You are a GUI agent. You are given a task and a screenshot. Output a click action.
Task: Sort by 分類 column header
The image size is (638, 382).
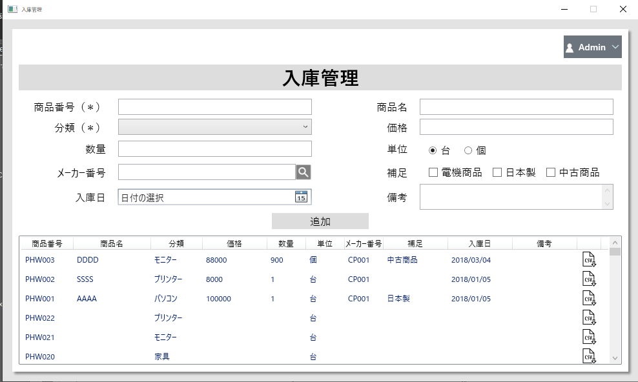[x=176, y=243]
